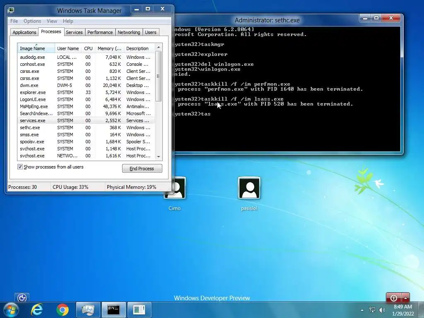Select conhost.exe process row

(x=86, y=64)
